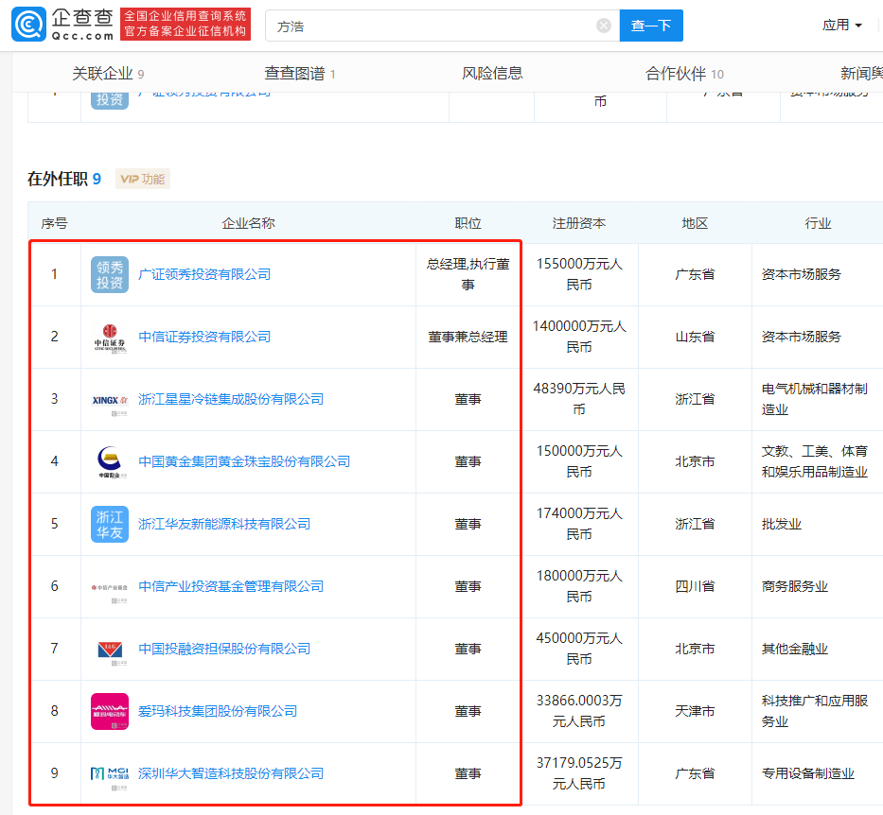Click the VIP功能 badge
The height and width of the screenshot is (815, 883).
click(x=143, y=179)
